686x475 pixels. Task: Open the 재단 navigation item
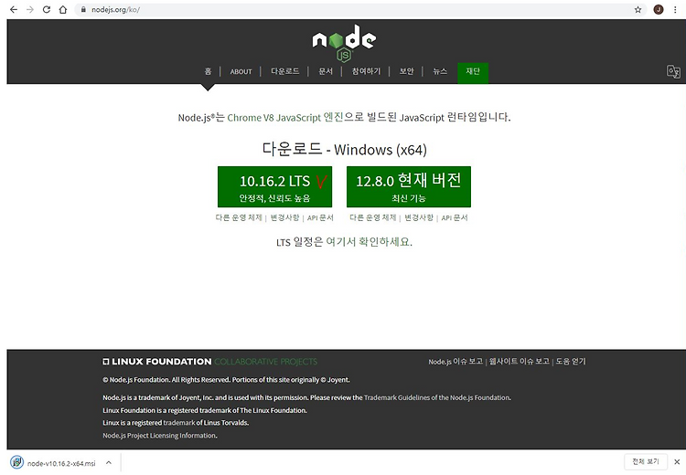(x=473, y=73)
